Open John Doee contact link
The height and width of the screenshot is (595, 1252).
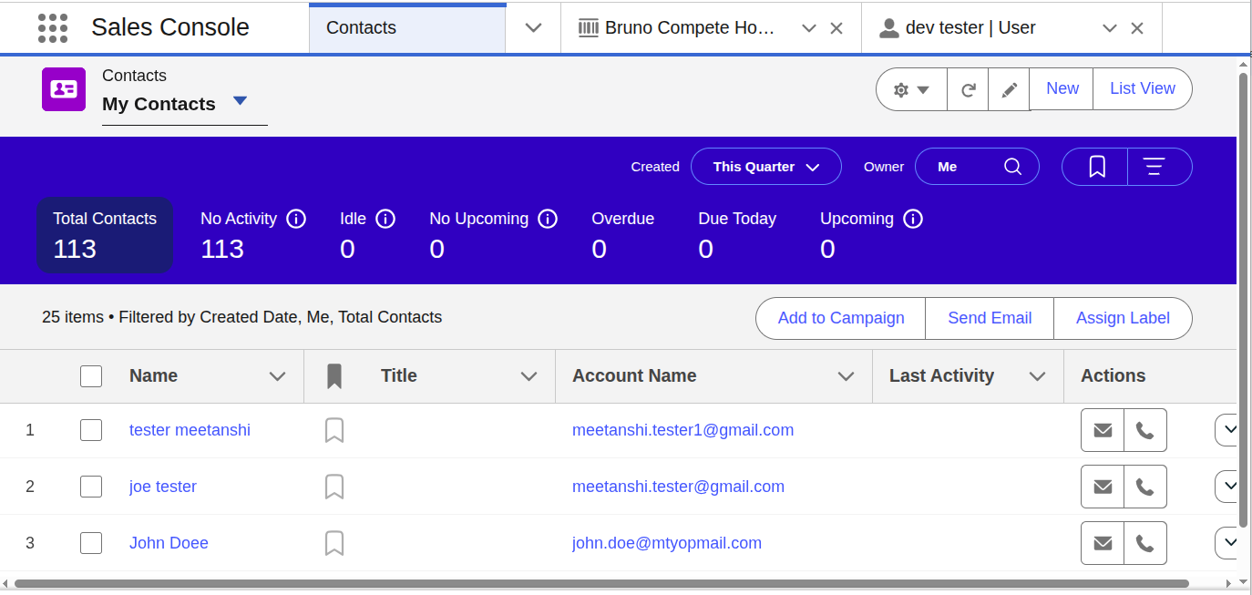(169, 543)
